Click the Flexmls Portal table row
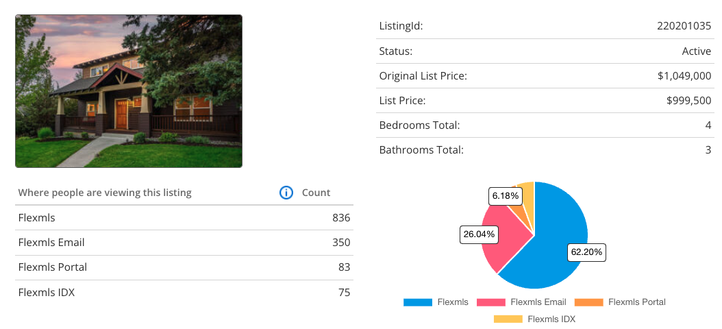Viewport: 722px width, 329px height. coord(184,267)
